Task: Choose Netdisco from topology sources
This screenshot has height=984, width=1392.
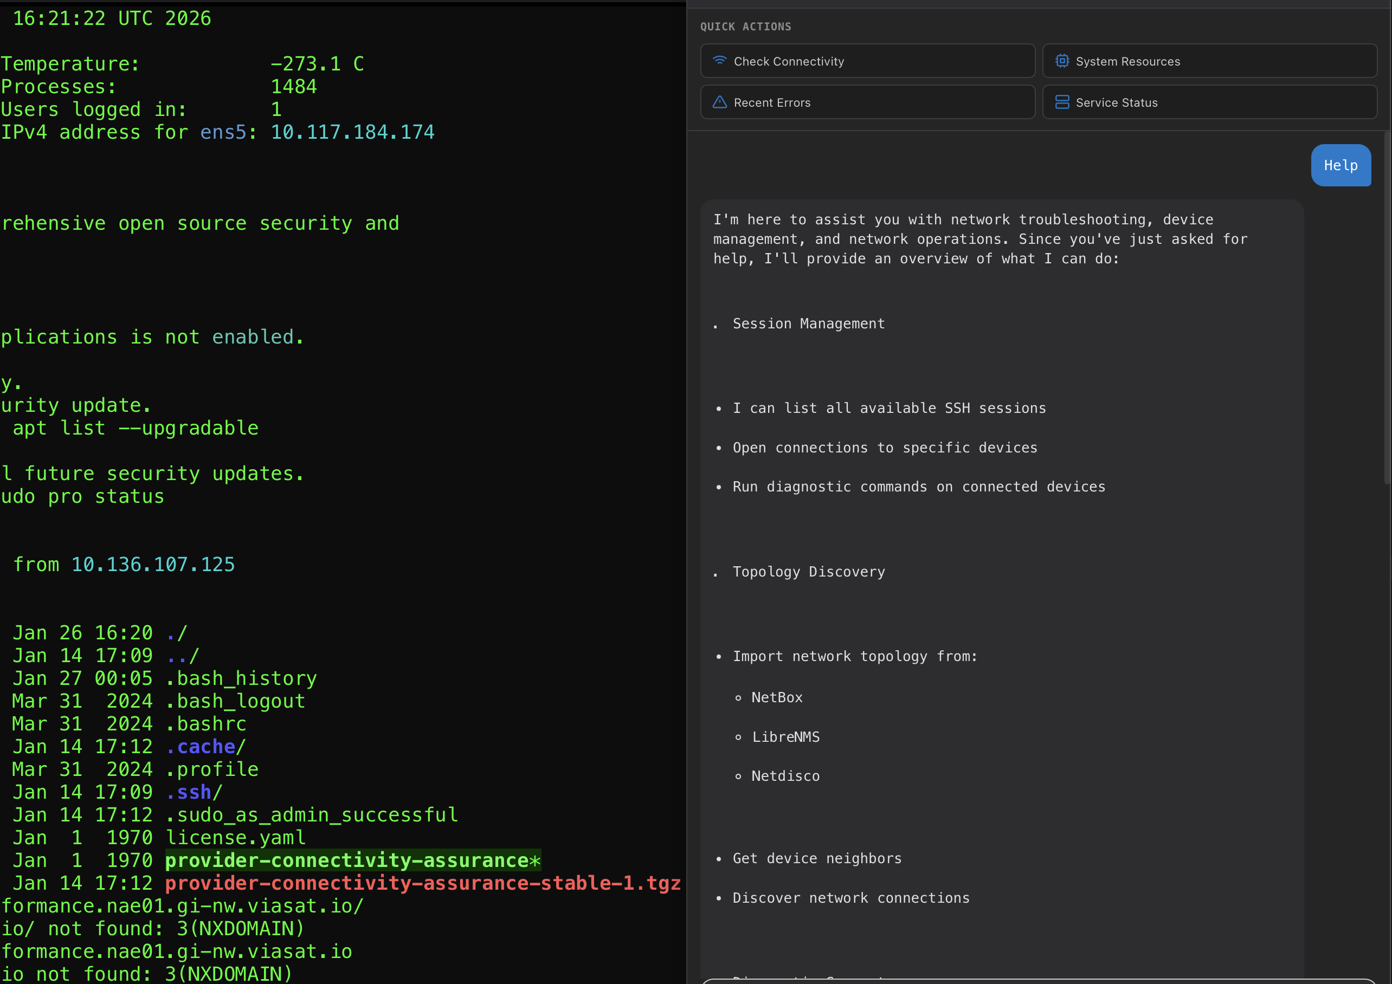Action: point(785,775)
